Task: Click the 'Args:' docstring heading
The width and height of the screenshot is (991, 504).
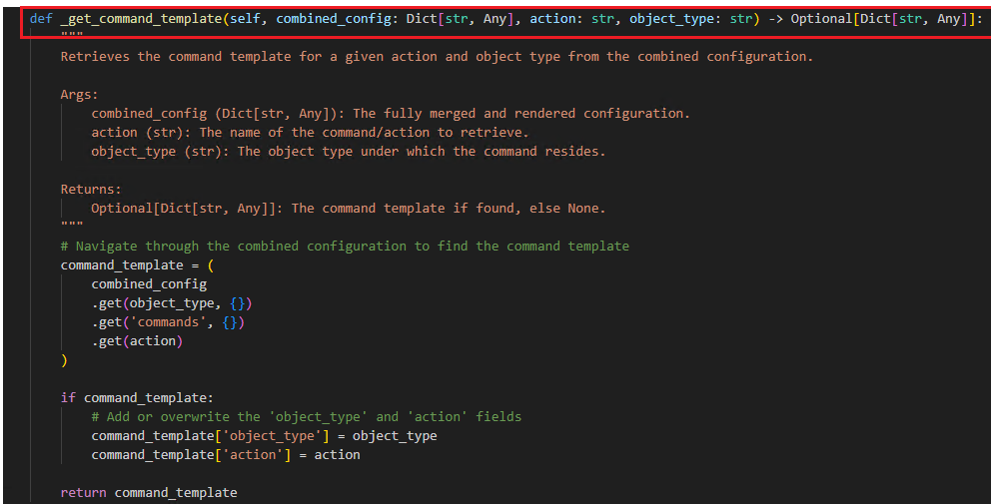Action: 80,95
